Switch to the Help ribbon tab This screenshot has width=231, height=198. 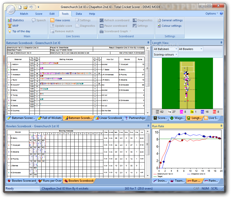point(92,14)
